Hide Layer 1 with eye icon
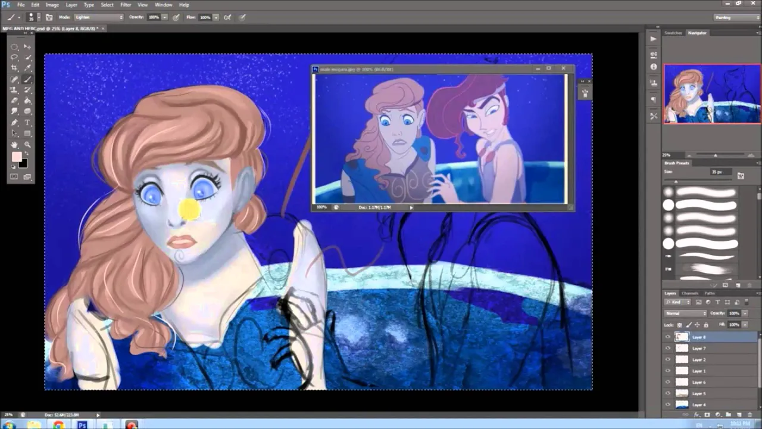This screenshot has height=429, width=762. coord(668,371)
